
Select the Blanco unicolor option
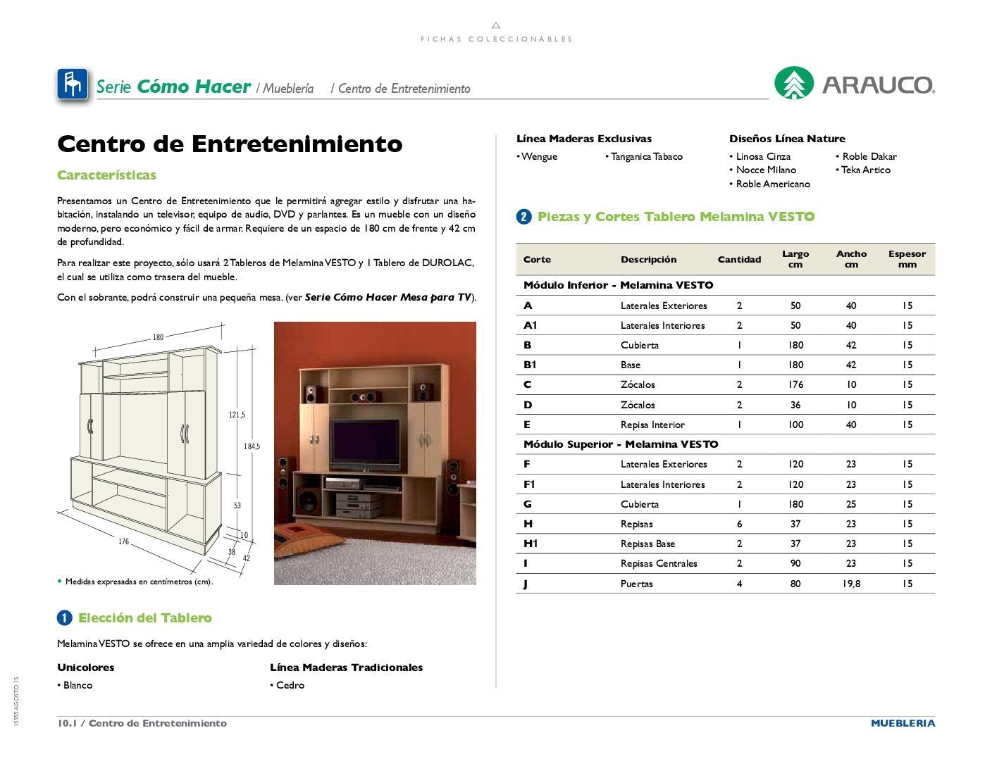pos(76,684)
